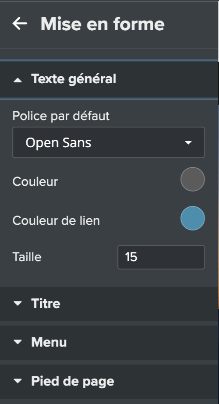Expand the Menu section header
Screen dimensions: 219x404
pos(109,343)
